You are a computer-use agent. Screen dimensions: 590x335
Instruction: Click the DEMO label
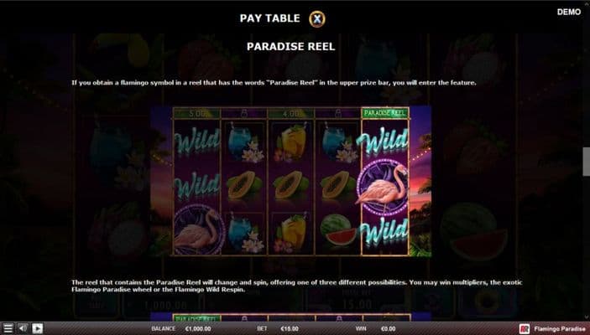point(569,12)
